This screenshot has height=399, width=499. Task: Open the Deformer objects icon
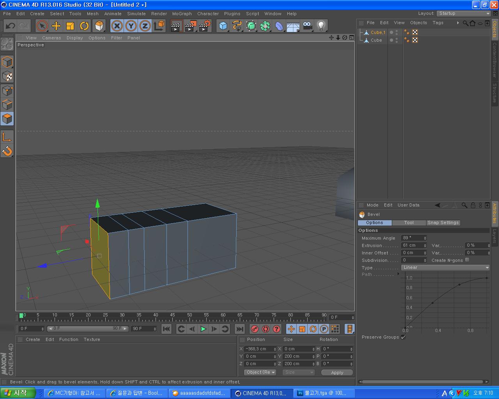pyautogui.click(x=279, y=26)
